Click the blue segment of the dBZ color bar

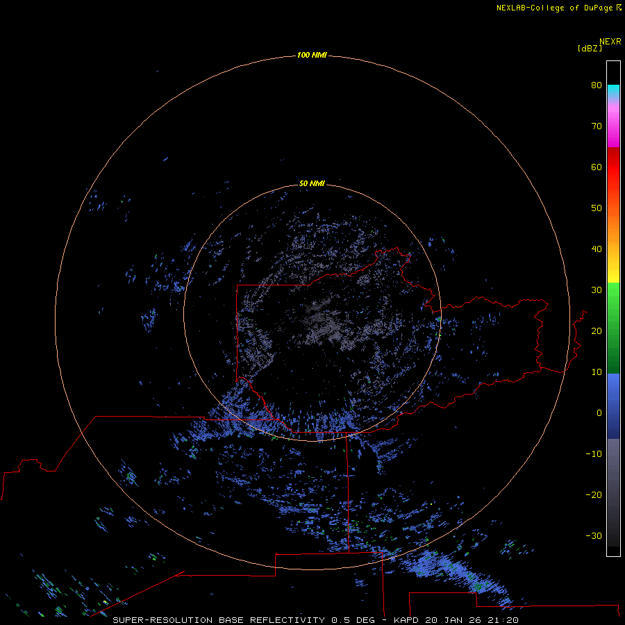click(613, 406)
